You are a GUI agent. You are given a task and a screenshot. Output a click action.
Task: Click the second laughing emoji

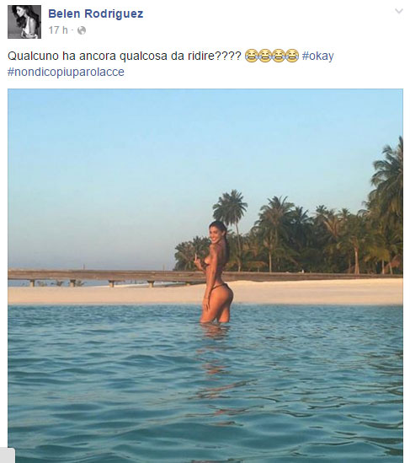[x=265, y=56]
